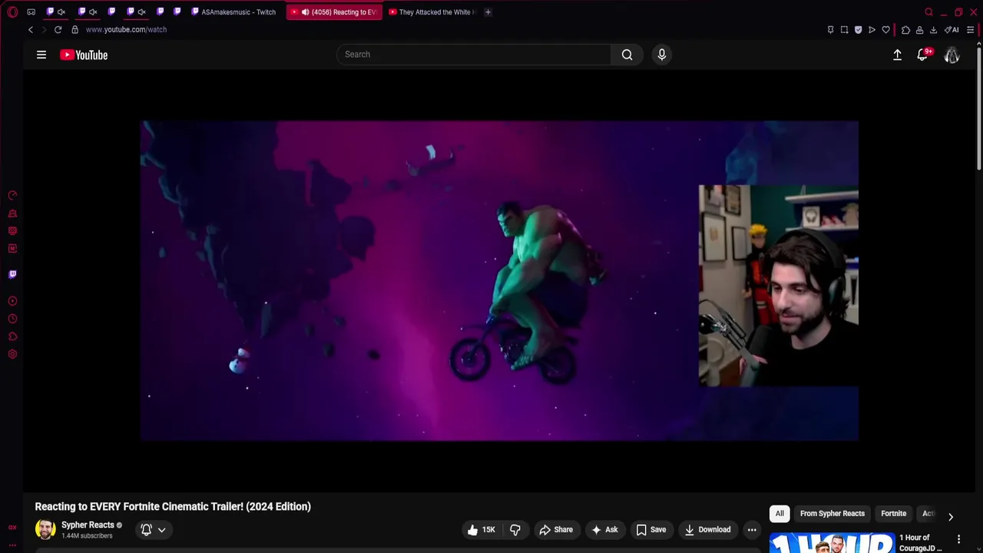This screenshot has height=553, width=983.
Task: Open sidebar settings gear icon
Action: tap(12, 354)
